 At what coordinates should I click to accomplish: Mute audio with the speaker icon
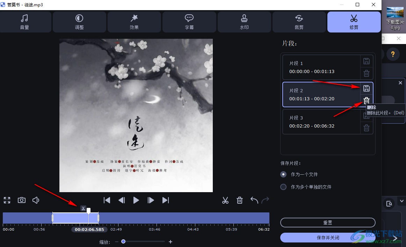coord(36,200)
